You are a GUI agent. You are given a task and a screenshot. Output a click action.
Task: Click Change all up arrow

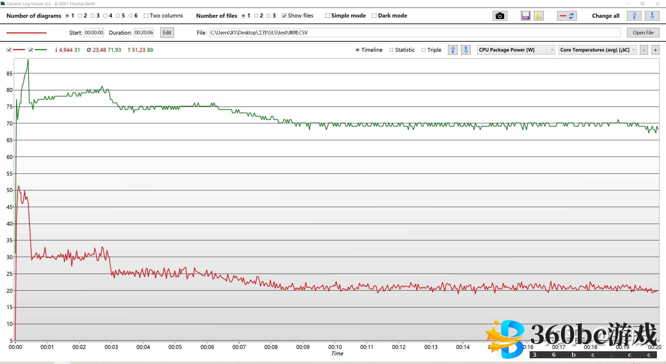click(634, 16)
